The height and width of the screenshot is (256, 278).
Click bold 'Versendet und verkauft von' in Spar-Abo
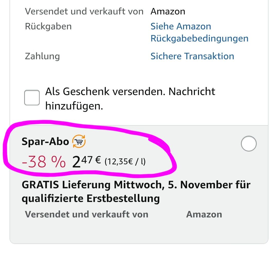pos(86,214)
